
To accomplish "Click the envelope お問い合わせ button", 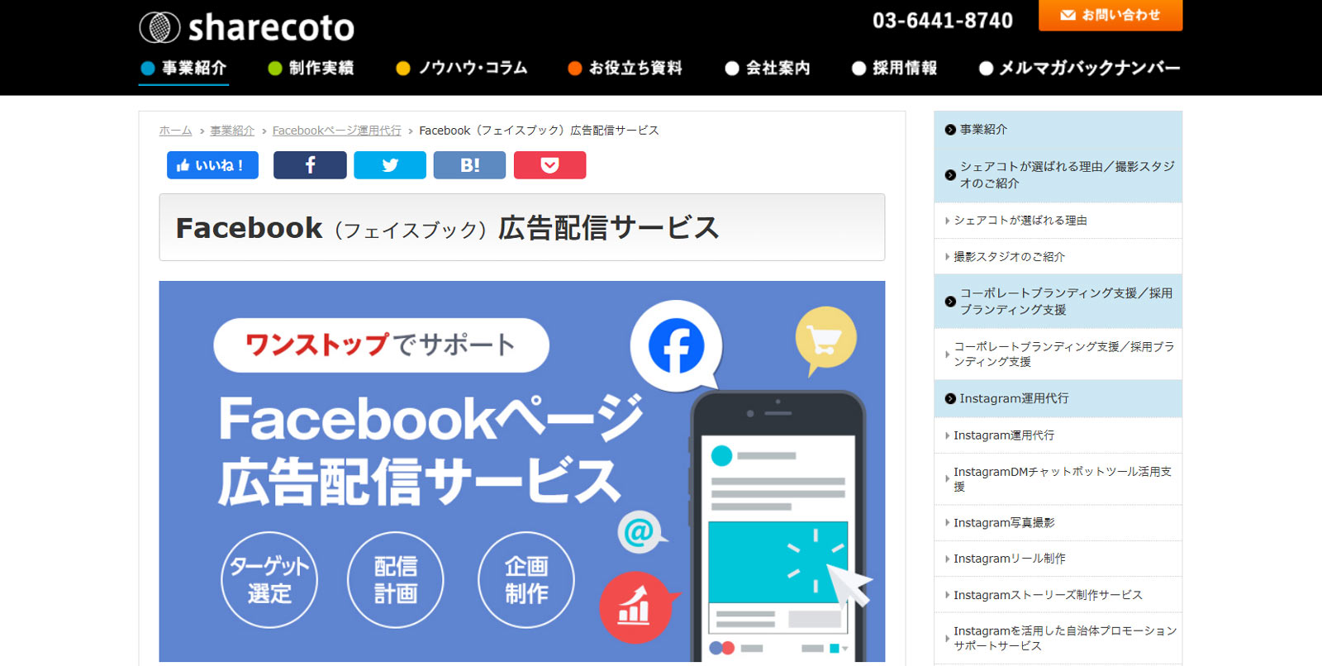I will coord(1110,15).
